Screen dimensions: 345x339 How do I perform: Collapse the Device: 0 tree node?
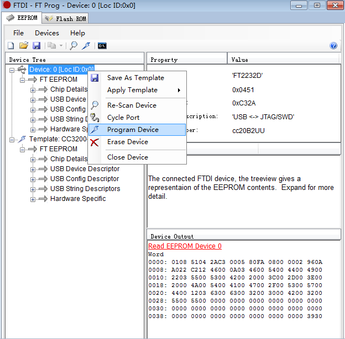pos(12,70)
